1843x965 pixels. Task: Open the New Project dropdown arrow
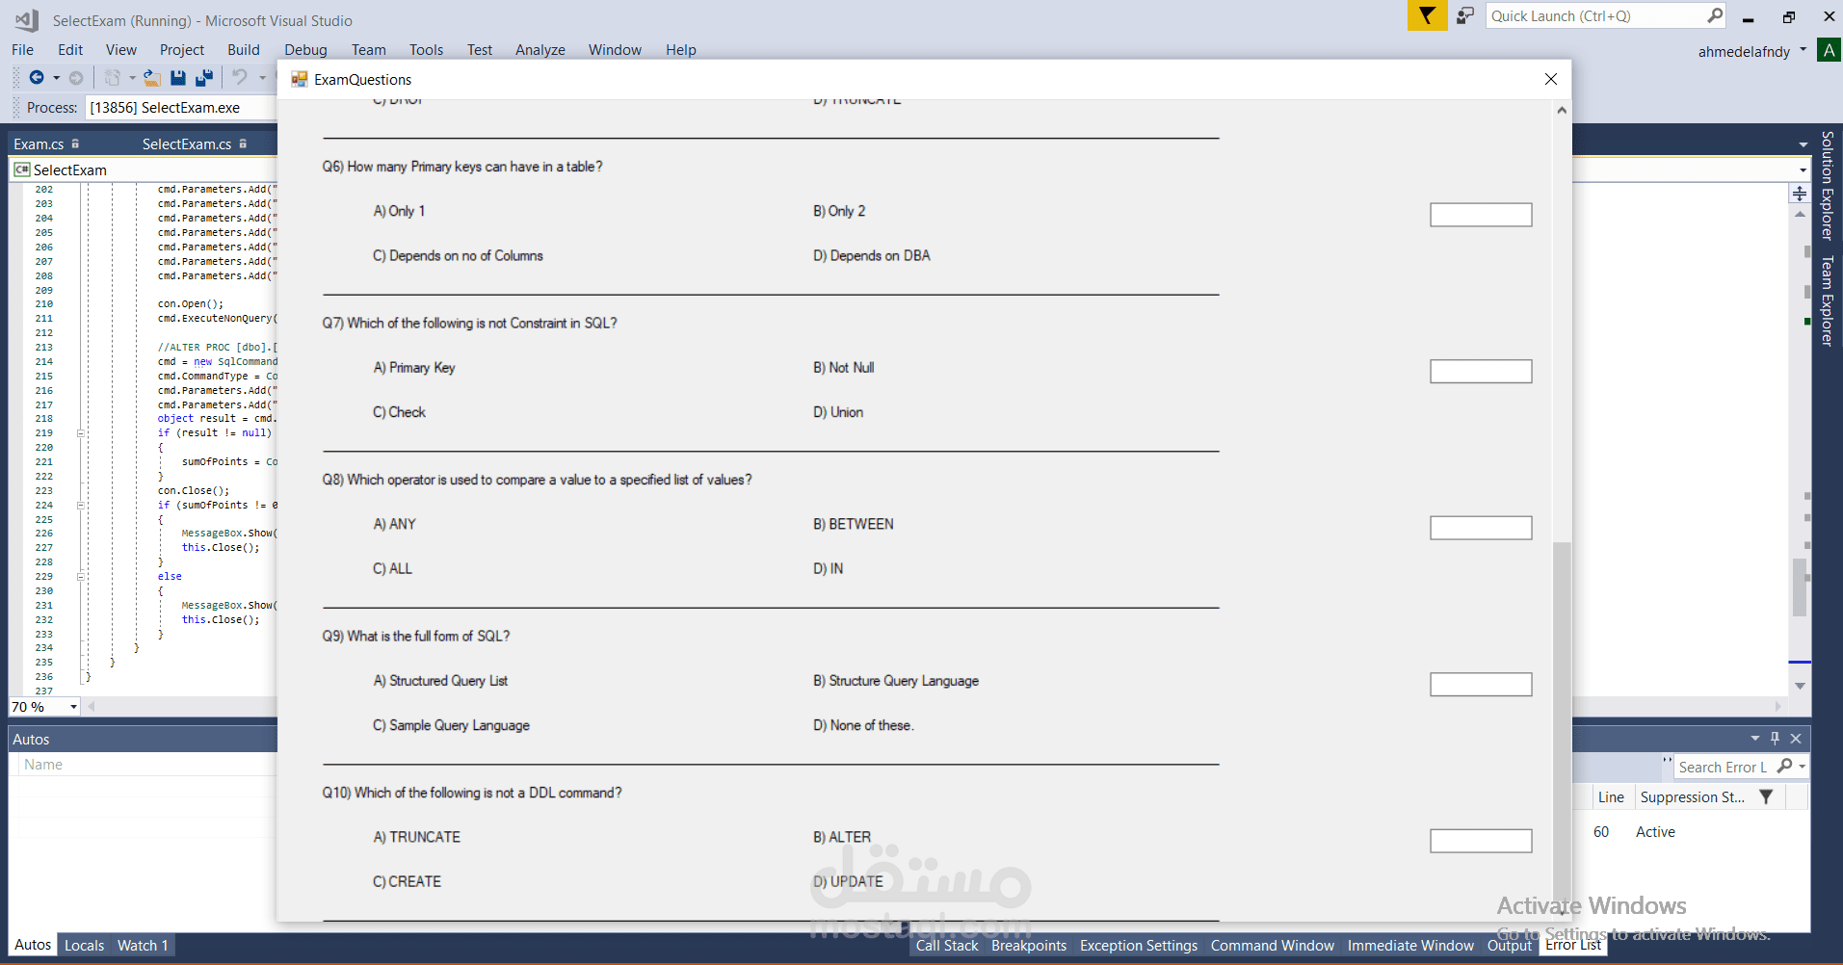click(x=132, y=77)
